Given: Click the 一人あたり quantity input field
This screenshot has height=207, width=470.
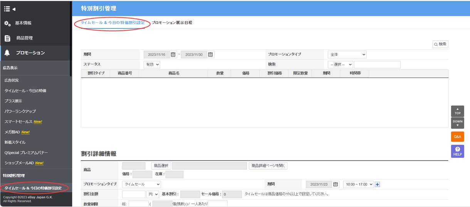Looking at the screenshot, I should (218, 204).
